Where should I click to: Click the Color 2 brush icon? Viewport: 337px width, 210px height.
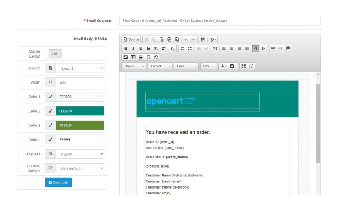[x=51, y=111]
